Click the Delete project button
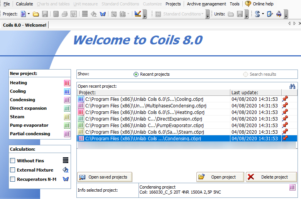Viewport: 301px width, 199px height. pyautogui.click(x=271, y=177)
